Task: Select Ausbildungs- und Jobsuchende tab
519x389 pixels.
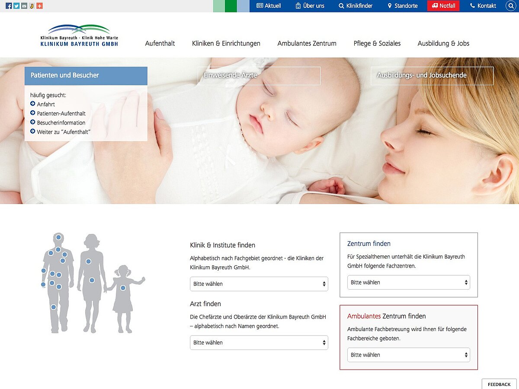Action: coord(432,76)
